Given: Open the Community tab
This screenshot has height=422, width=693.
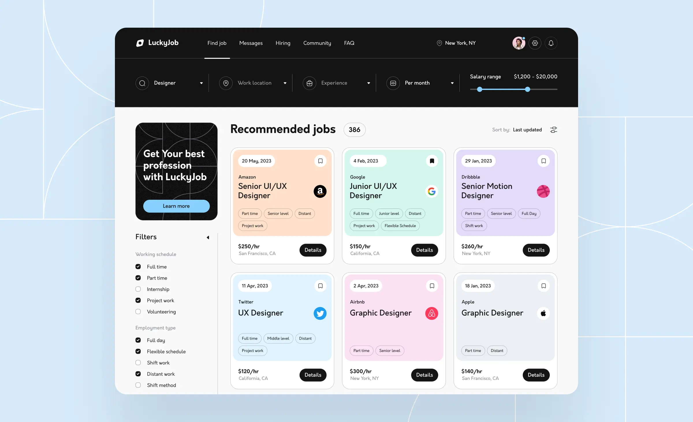Looking at the screenshot, I should pyautogui.click(x=317, y=43).
